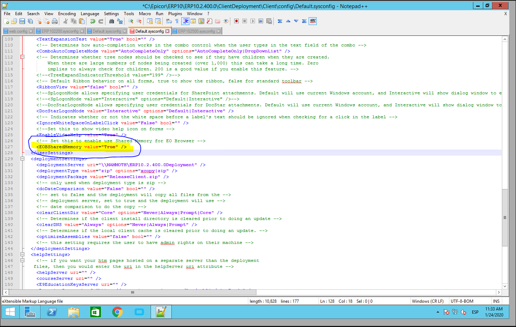Start macro recording with red dot icon

236,21
